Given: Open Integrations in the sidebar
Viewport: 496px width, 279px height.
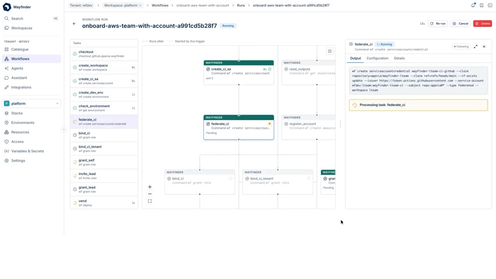Looking at the screenshot, I should pos(31,87).
